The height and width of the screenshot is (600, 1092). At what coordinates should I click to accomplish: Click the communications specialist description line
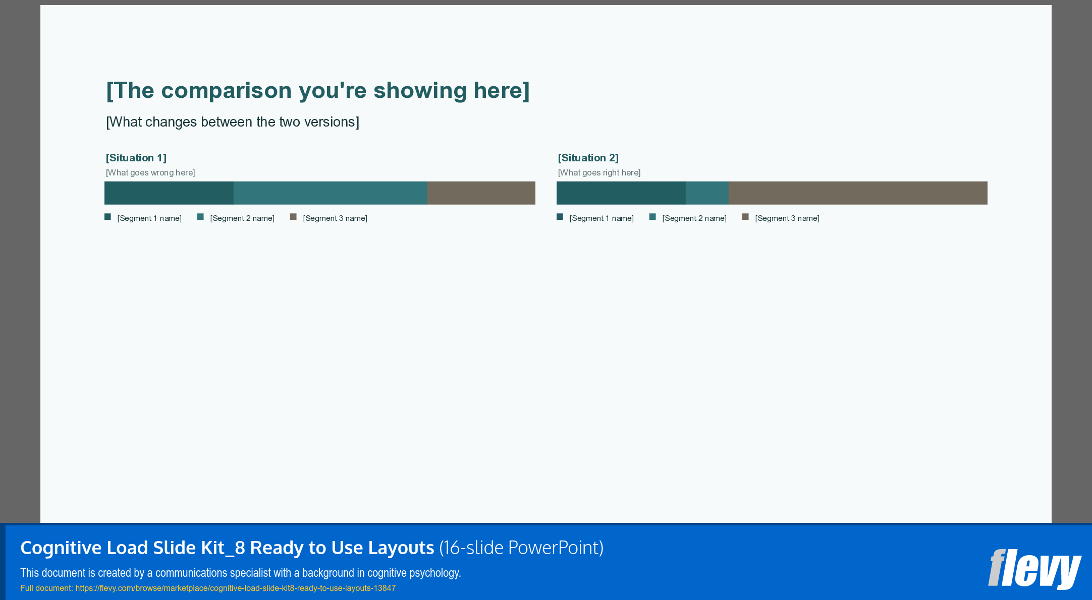(x=241, y=573)
